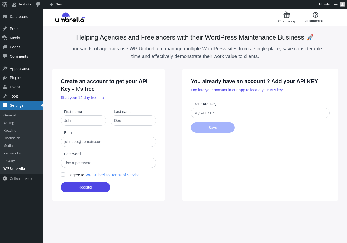The height and width of the screenshot is (243, 347).
Task: Open the comments bubble icon in admin bar
Action: pos(38,4)
